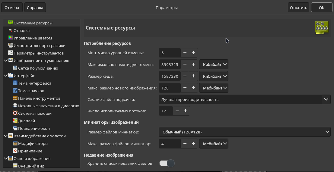Screen dimensions: 334x172
Task: Increase Число используемых потоков with plus
Action: pos(186,111)
